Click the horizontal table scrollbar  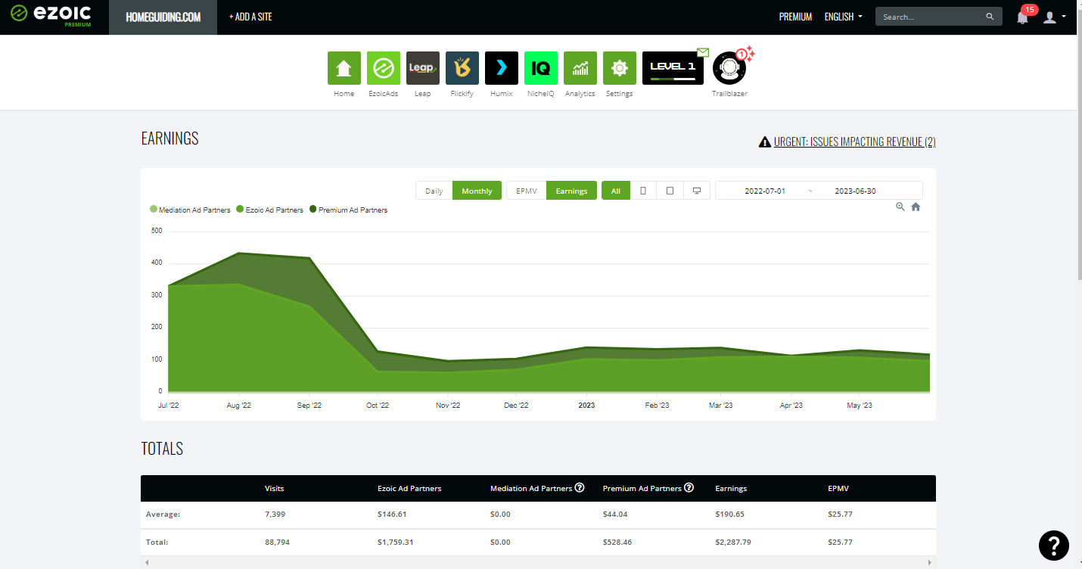(x=538, y=562)
